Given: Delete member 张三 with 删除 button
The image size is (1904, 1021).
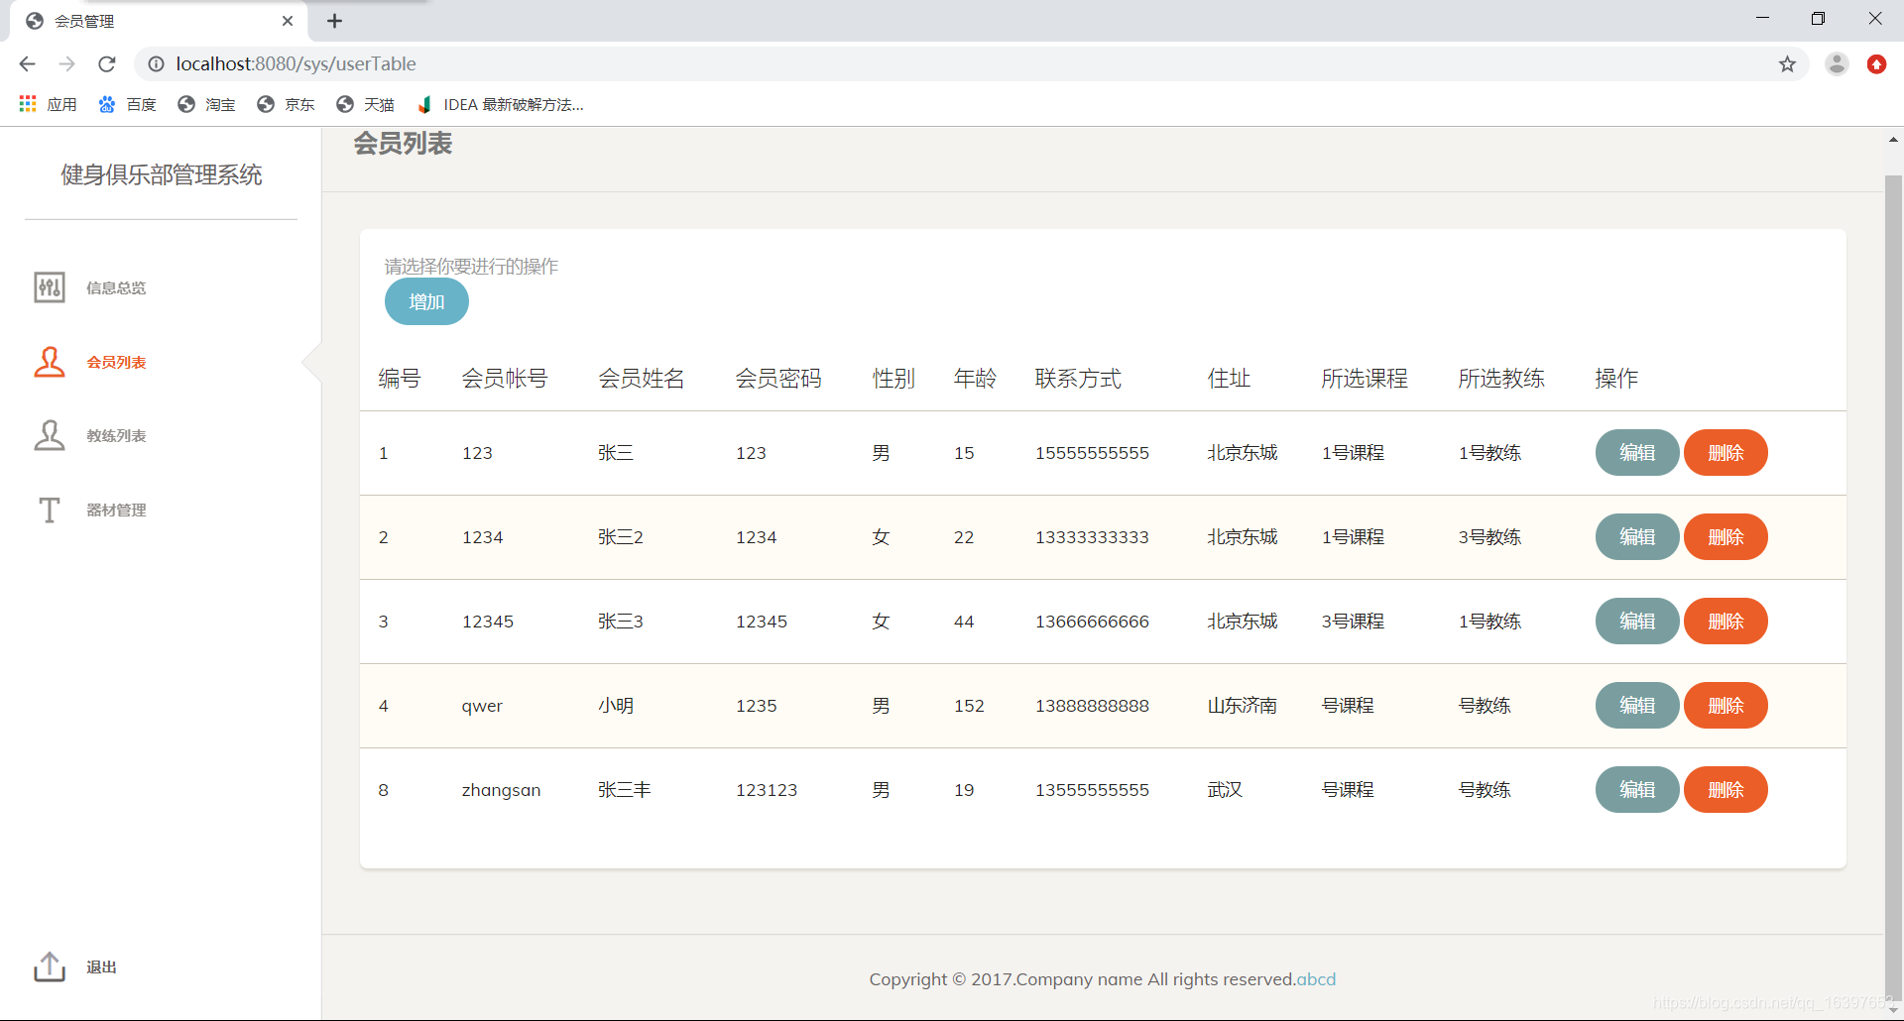Looking at the screenshot, I should [x=1725, y=453].
